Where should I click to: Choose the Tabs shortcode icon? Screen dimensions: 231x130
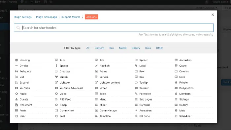[56, 60]
